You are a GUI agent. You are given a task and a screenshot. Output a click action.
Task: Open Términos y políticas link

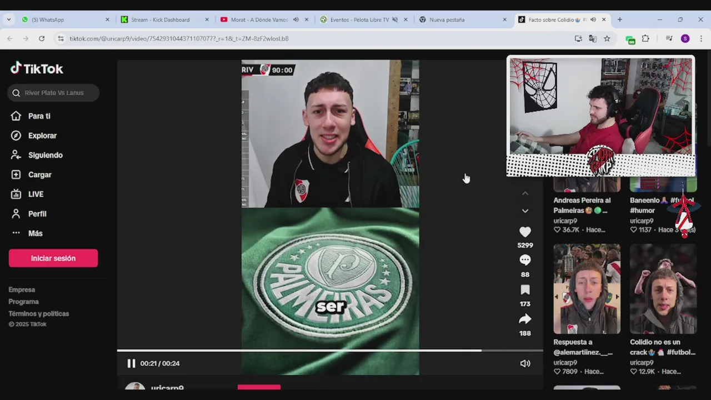click(39, 314)
